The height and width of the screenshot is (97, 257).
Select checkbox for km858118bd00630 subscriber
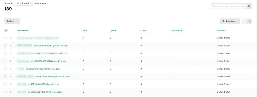click(x=6, y=76)
